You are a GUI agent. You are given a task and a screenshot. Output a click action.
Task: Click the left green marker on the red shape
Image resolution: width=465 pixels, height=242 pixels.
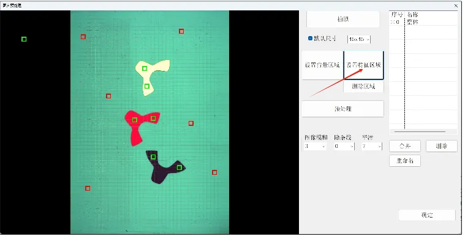[x=134, y=120]
